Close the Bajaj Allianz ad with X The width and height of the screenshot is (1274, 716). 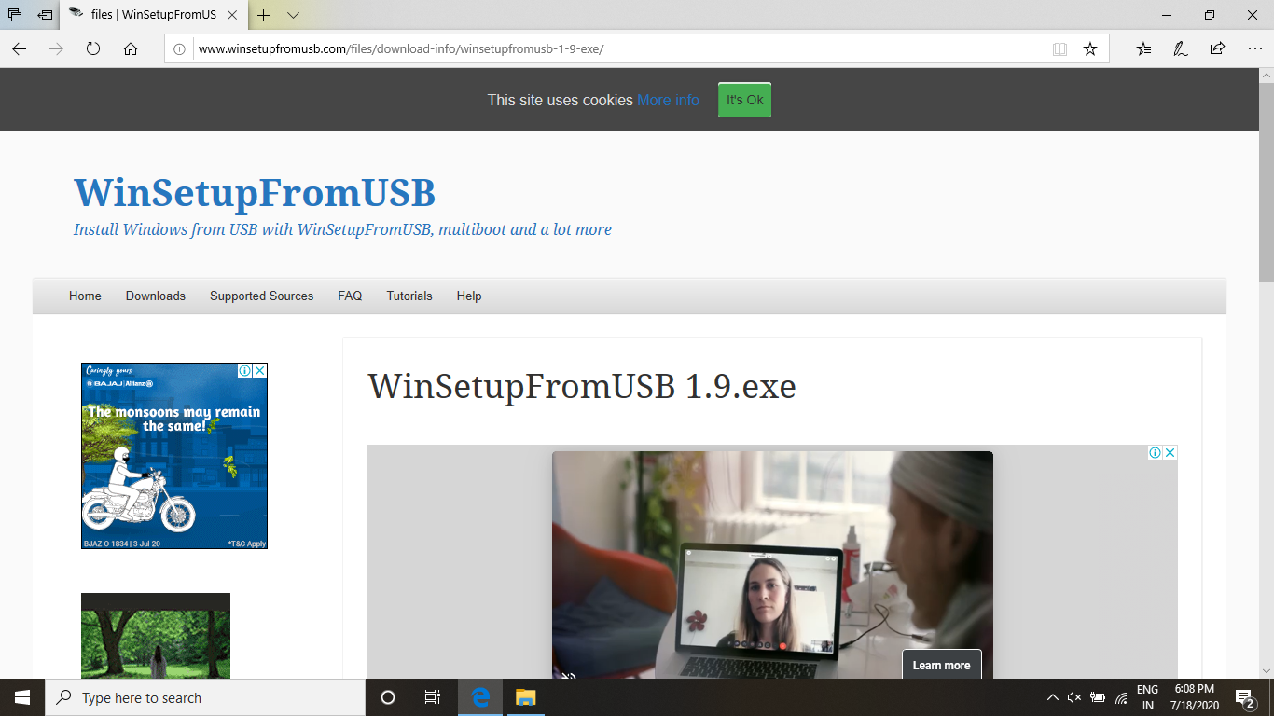[x=260, y=370]
